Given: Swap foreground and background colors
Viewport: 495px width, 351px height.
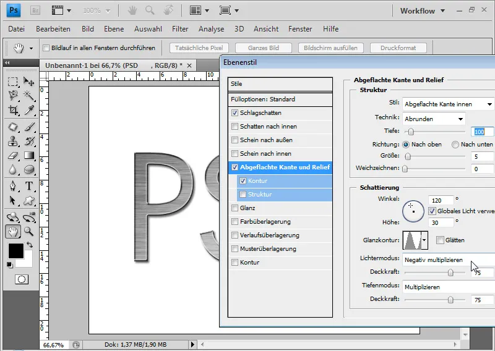Looking at the screenshot, I should click(x=29, y=245).
